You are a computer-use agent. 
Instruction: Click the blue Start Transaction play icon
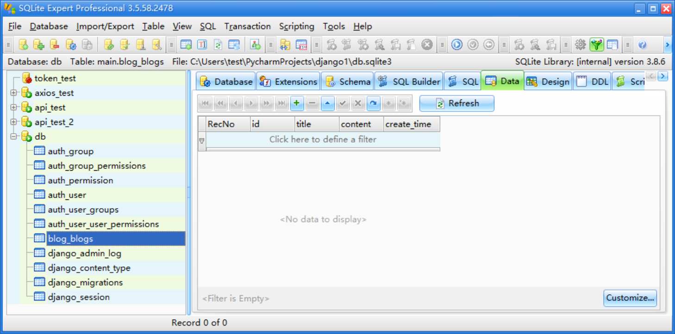pos(457,45)
